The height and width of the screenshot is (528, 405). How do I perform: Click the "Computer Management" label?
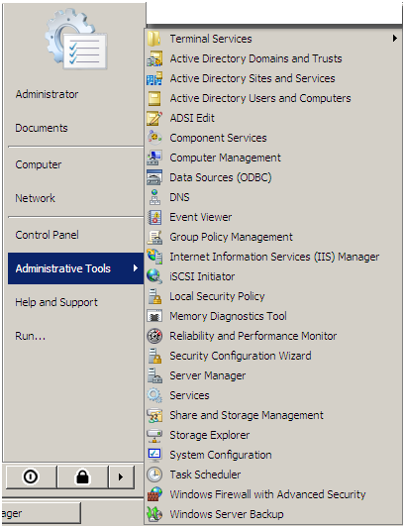coord(225,158)
